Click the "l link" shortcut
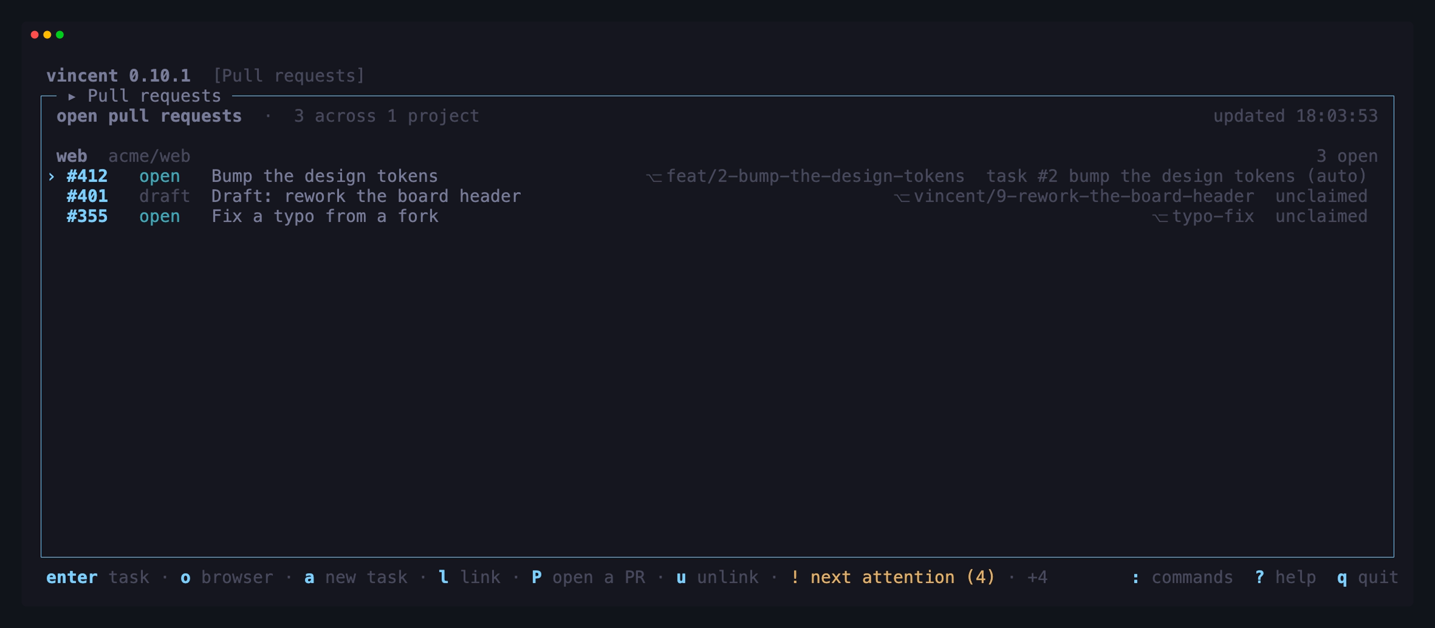1435x628 pixels. click(x=469, y=577)
